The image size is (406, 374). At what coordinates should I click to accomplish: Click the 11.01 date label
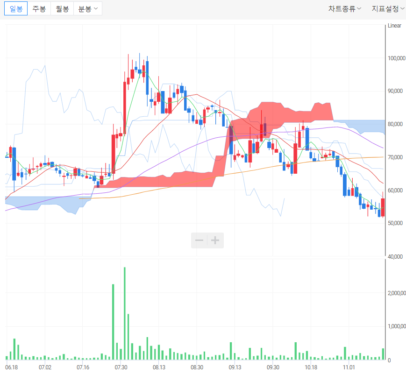349,367
